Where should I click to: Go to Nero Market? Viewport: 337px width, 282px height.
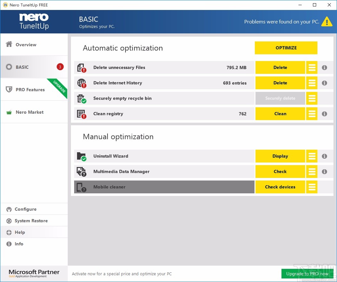[34, 112]
